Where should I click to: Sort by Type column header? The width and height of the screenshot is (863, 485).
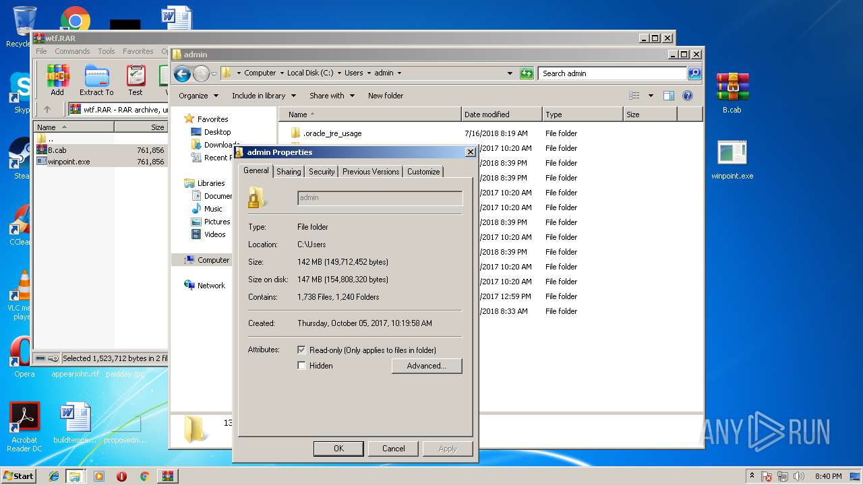(x=583, y=115)
